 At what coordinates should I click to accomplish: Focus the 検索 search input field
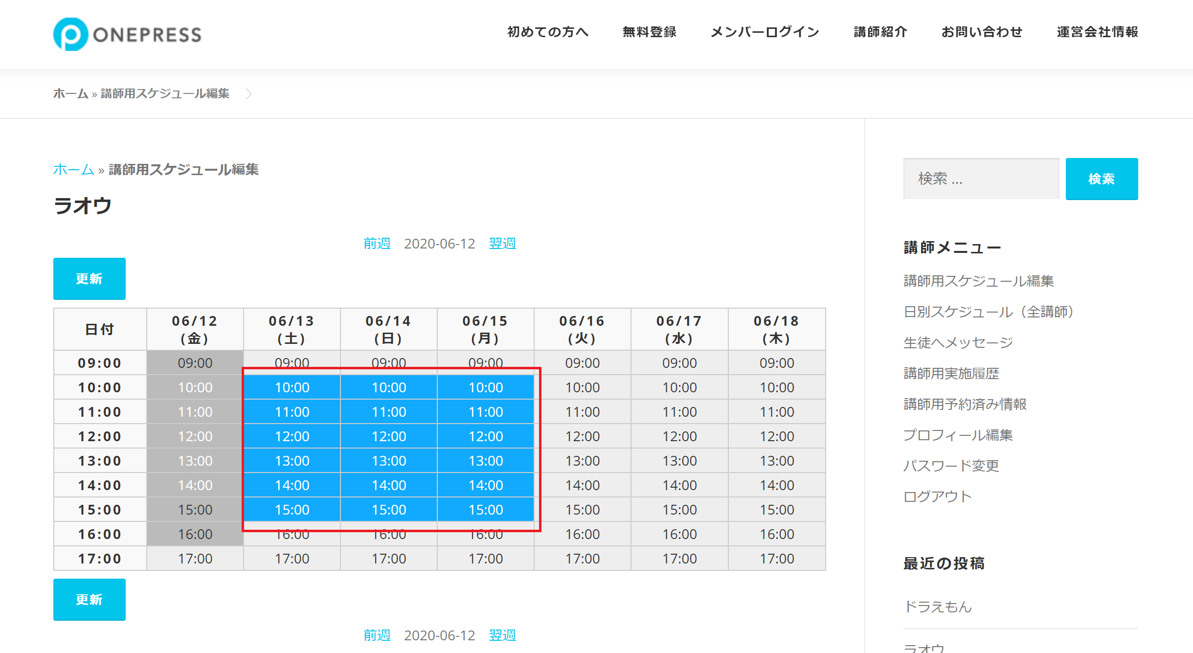click(x=981, y=179)
